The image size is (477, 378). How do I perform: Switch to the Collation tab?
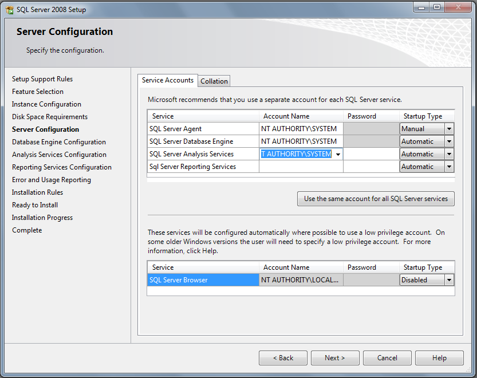click(214, 81)
